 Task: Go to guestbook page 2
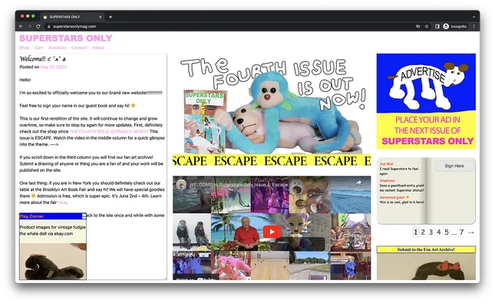click(x=423, y=232)
